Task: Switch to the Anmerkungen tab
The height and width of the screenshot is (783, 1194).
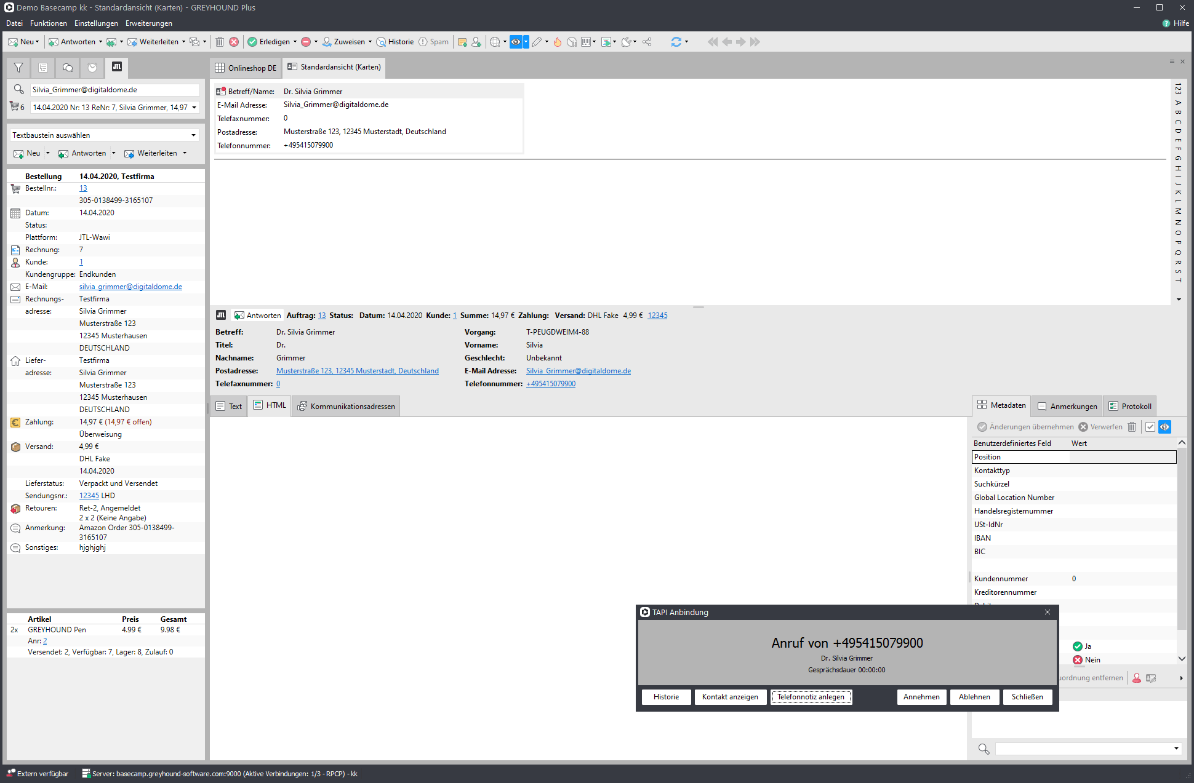Action: click(x=1067, y=407)
